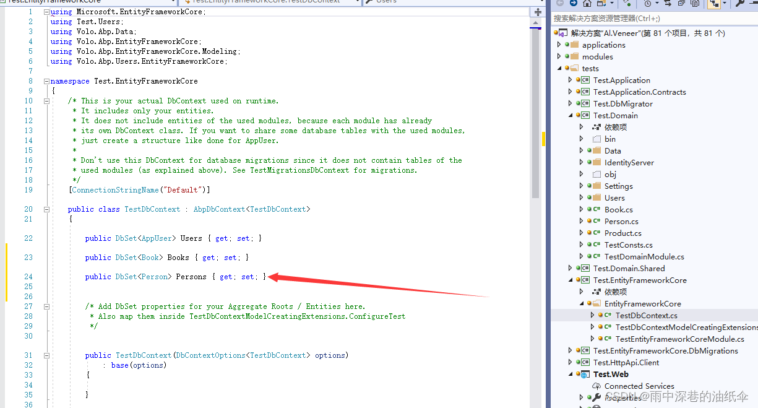Click the applications folder icon
This screenshot has height=408, width=758.
[x=574, y=45]
